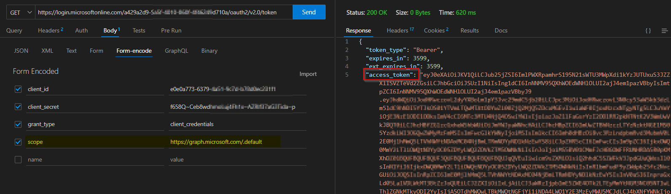The height and width of the screenshot is (194, 671).
Task: Click the request URL field
Action: coord(164,12)
